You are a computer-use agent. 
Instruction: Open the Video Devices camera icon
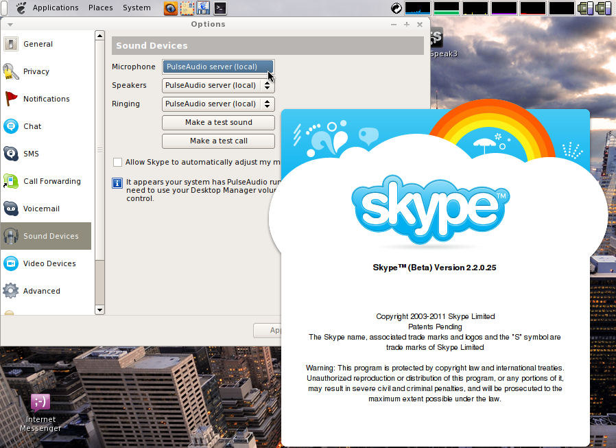(11, 263)
